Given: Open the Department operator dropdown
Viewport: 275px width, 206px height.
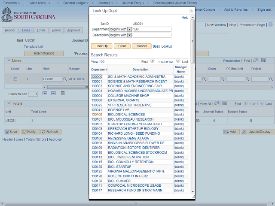Looking at the screenshot, I should coord(129,29).
